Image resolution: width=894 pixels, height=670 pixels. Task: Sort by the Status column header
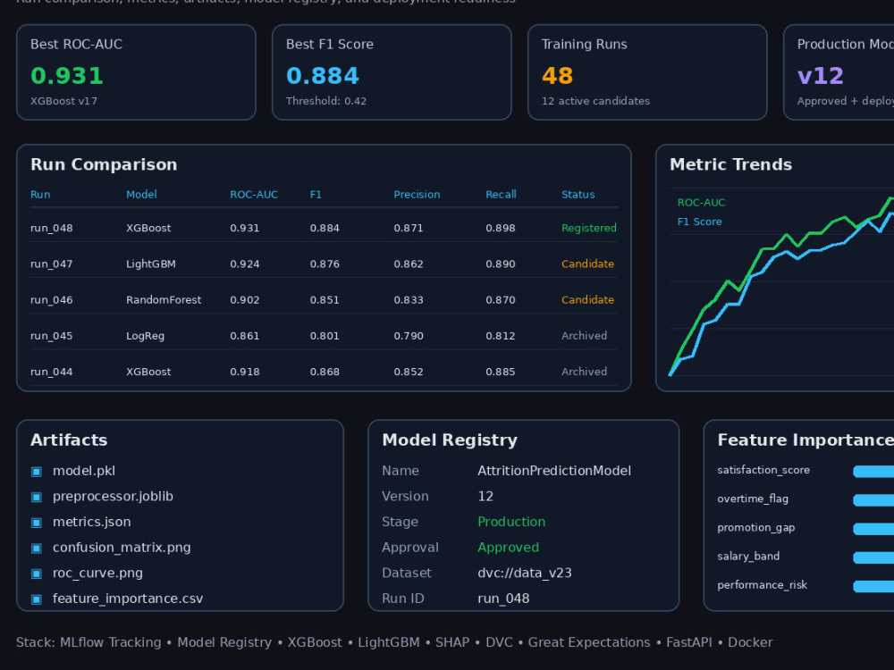(x=578, y=194)
